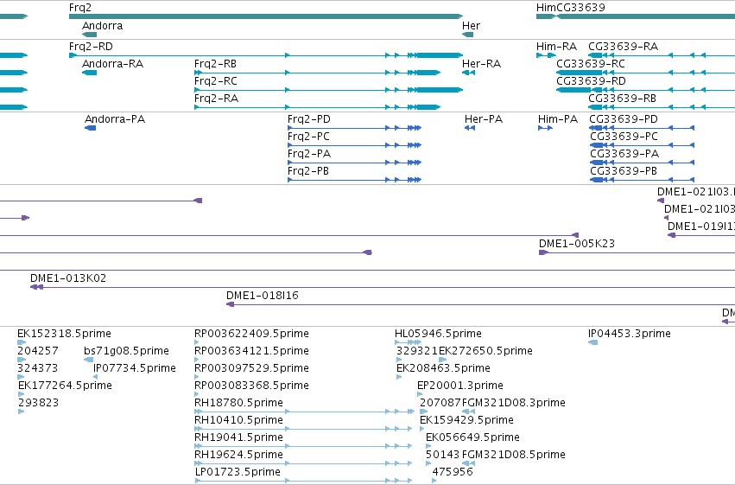Image resolution: width=735 pixels, height=485 pixels.
Task: Click the Frq2-RD transcript label
Action: (91, 47)
